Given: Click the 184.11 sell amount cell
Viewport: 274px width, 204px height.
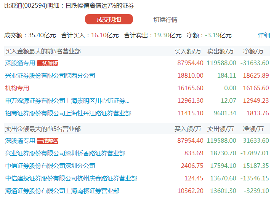Looking at the screenshot, I should (x=227, y=76).
